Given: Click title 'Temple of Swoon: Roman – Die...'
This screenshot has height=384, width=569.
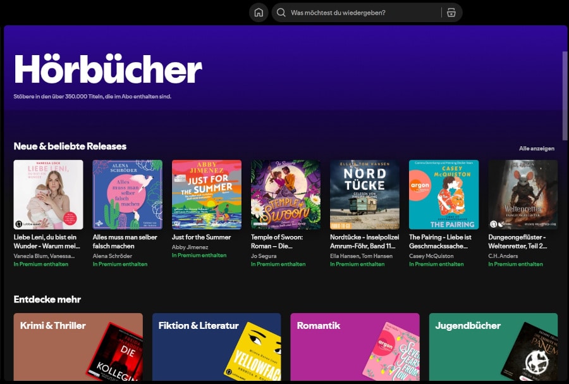Looking at the screenshot, I should point(276,242).
